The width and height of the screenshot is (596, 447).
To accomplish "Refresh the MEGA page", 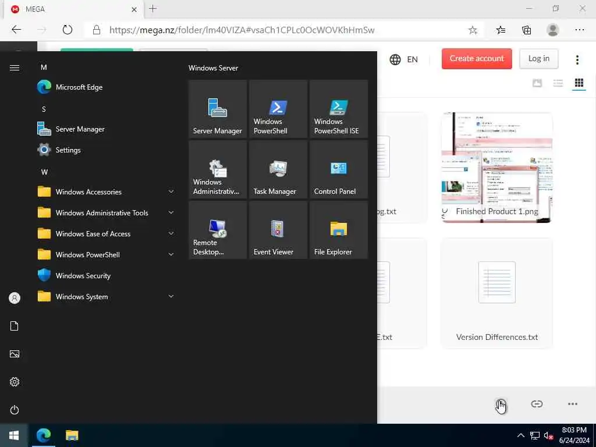I will pyautogui.click(x=68, y=30).
